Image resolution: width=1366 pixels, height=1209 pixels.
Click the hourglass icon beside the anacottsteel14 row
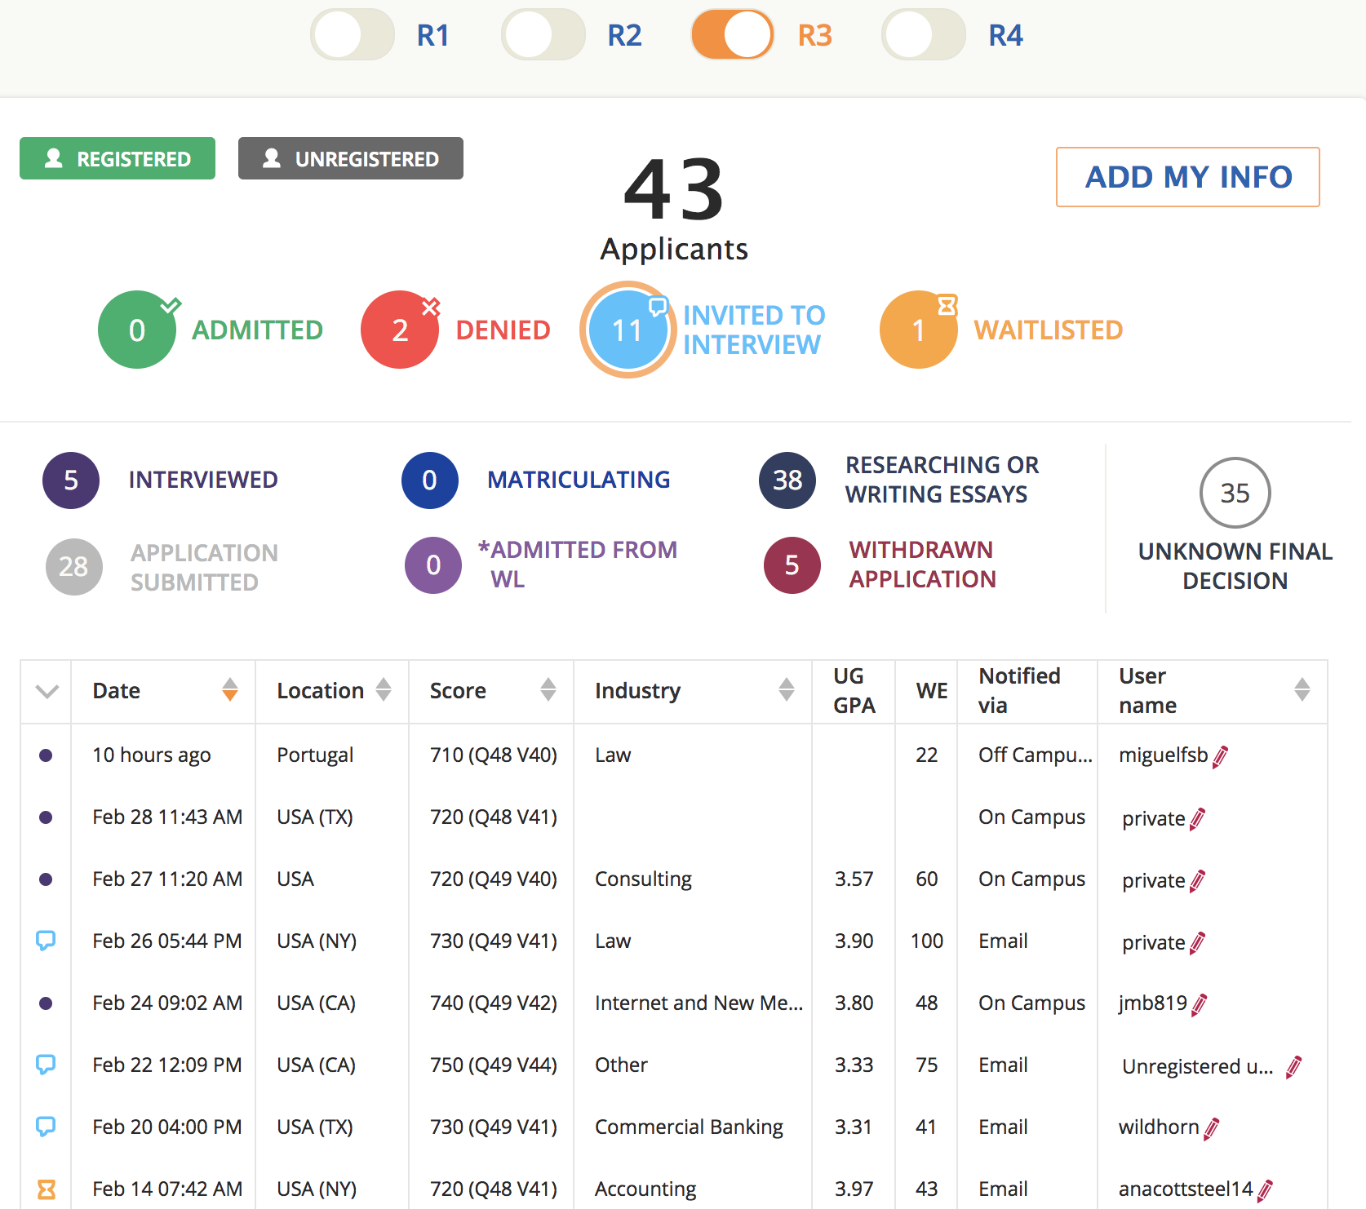pos(46,1189)
